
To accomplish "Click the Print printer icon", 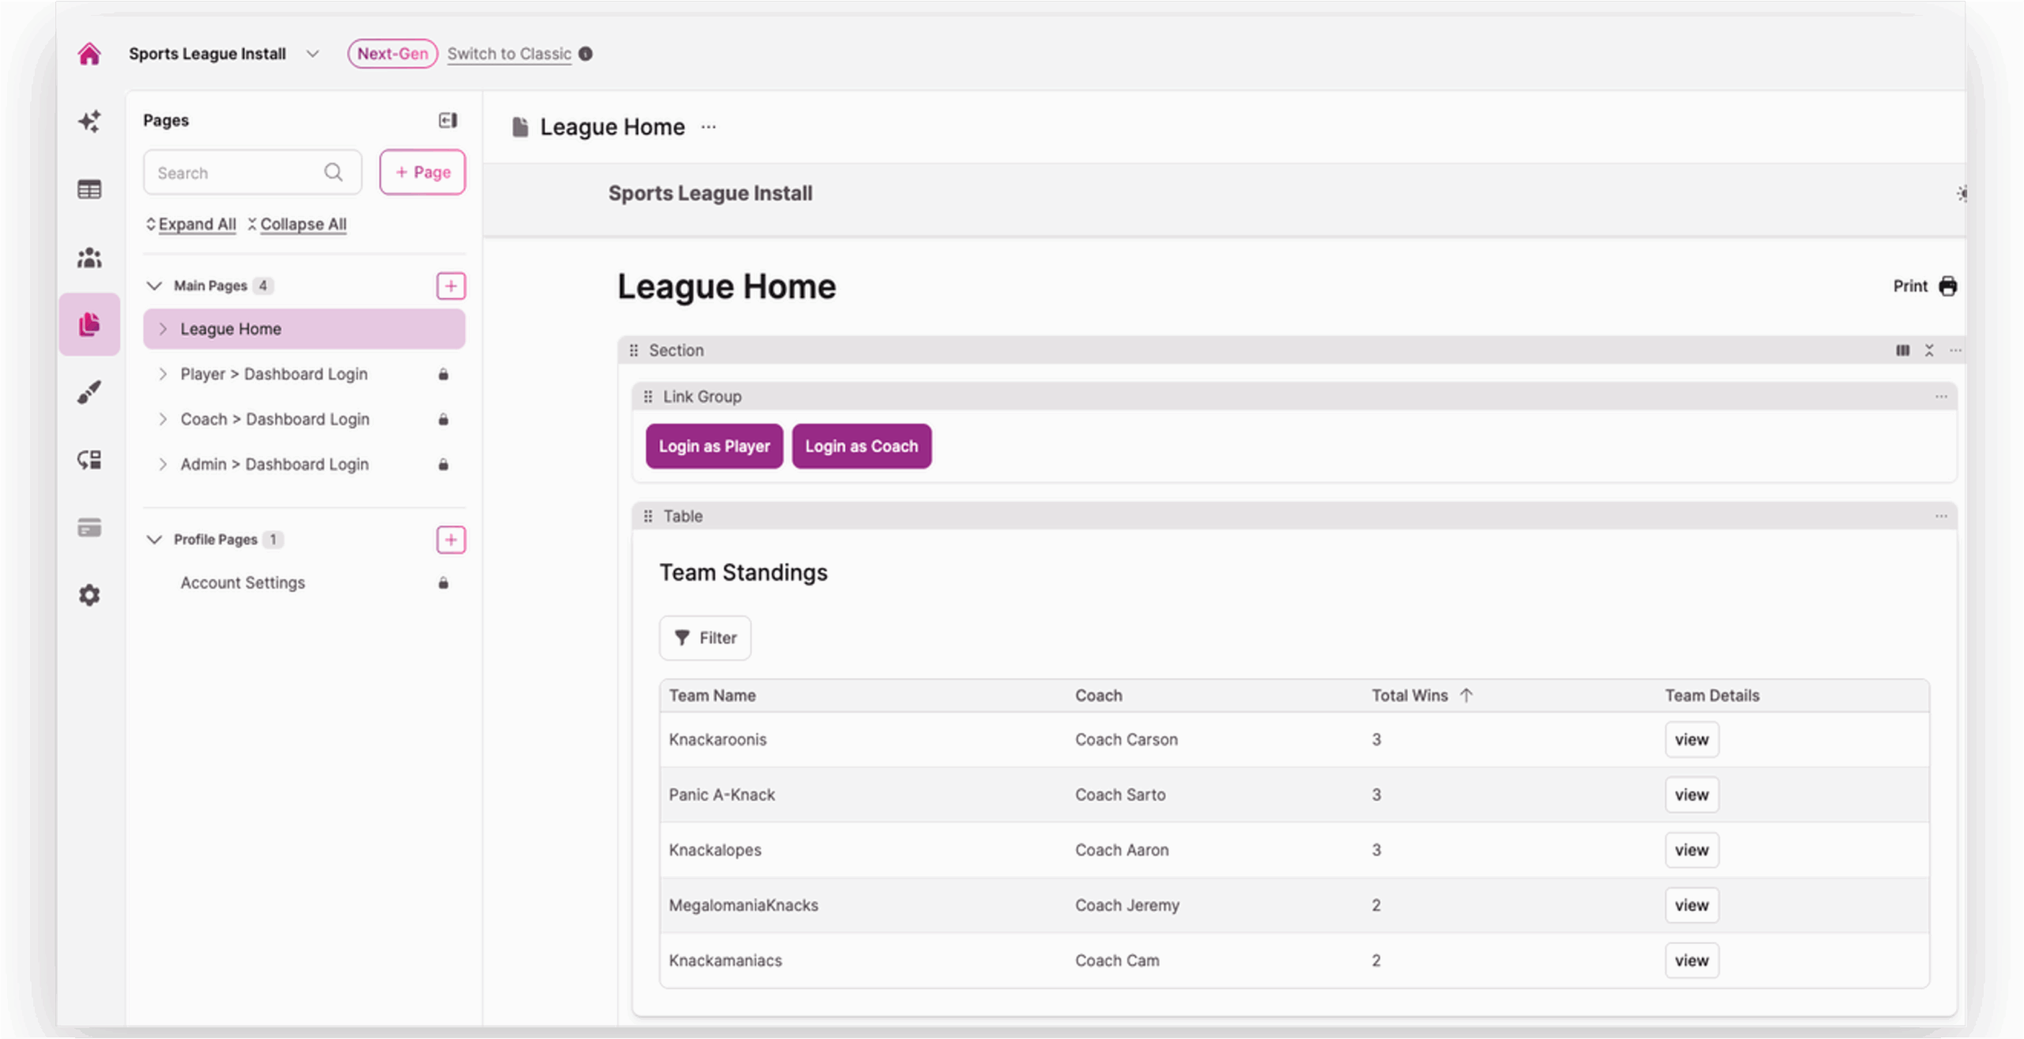I will click(1947, 286).
